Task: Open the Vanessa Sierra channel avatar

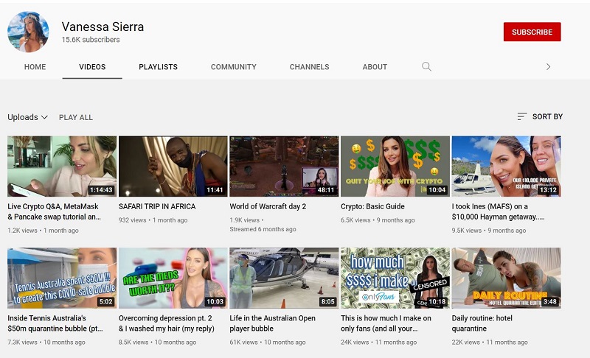Action: (28, 32)
